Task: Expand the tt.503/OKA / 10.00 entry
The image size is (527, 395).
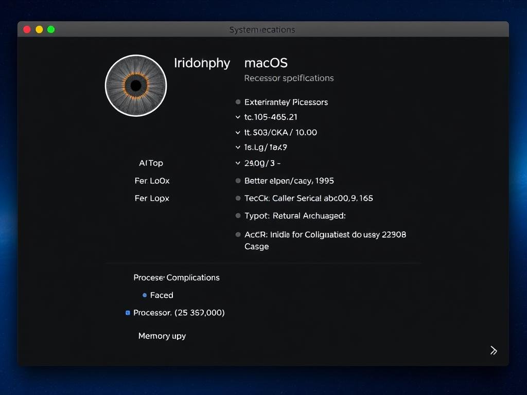Action: pyautogui.click(x=238, y=133)
